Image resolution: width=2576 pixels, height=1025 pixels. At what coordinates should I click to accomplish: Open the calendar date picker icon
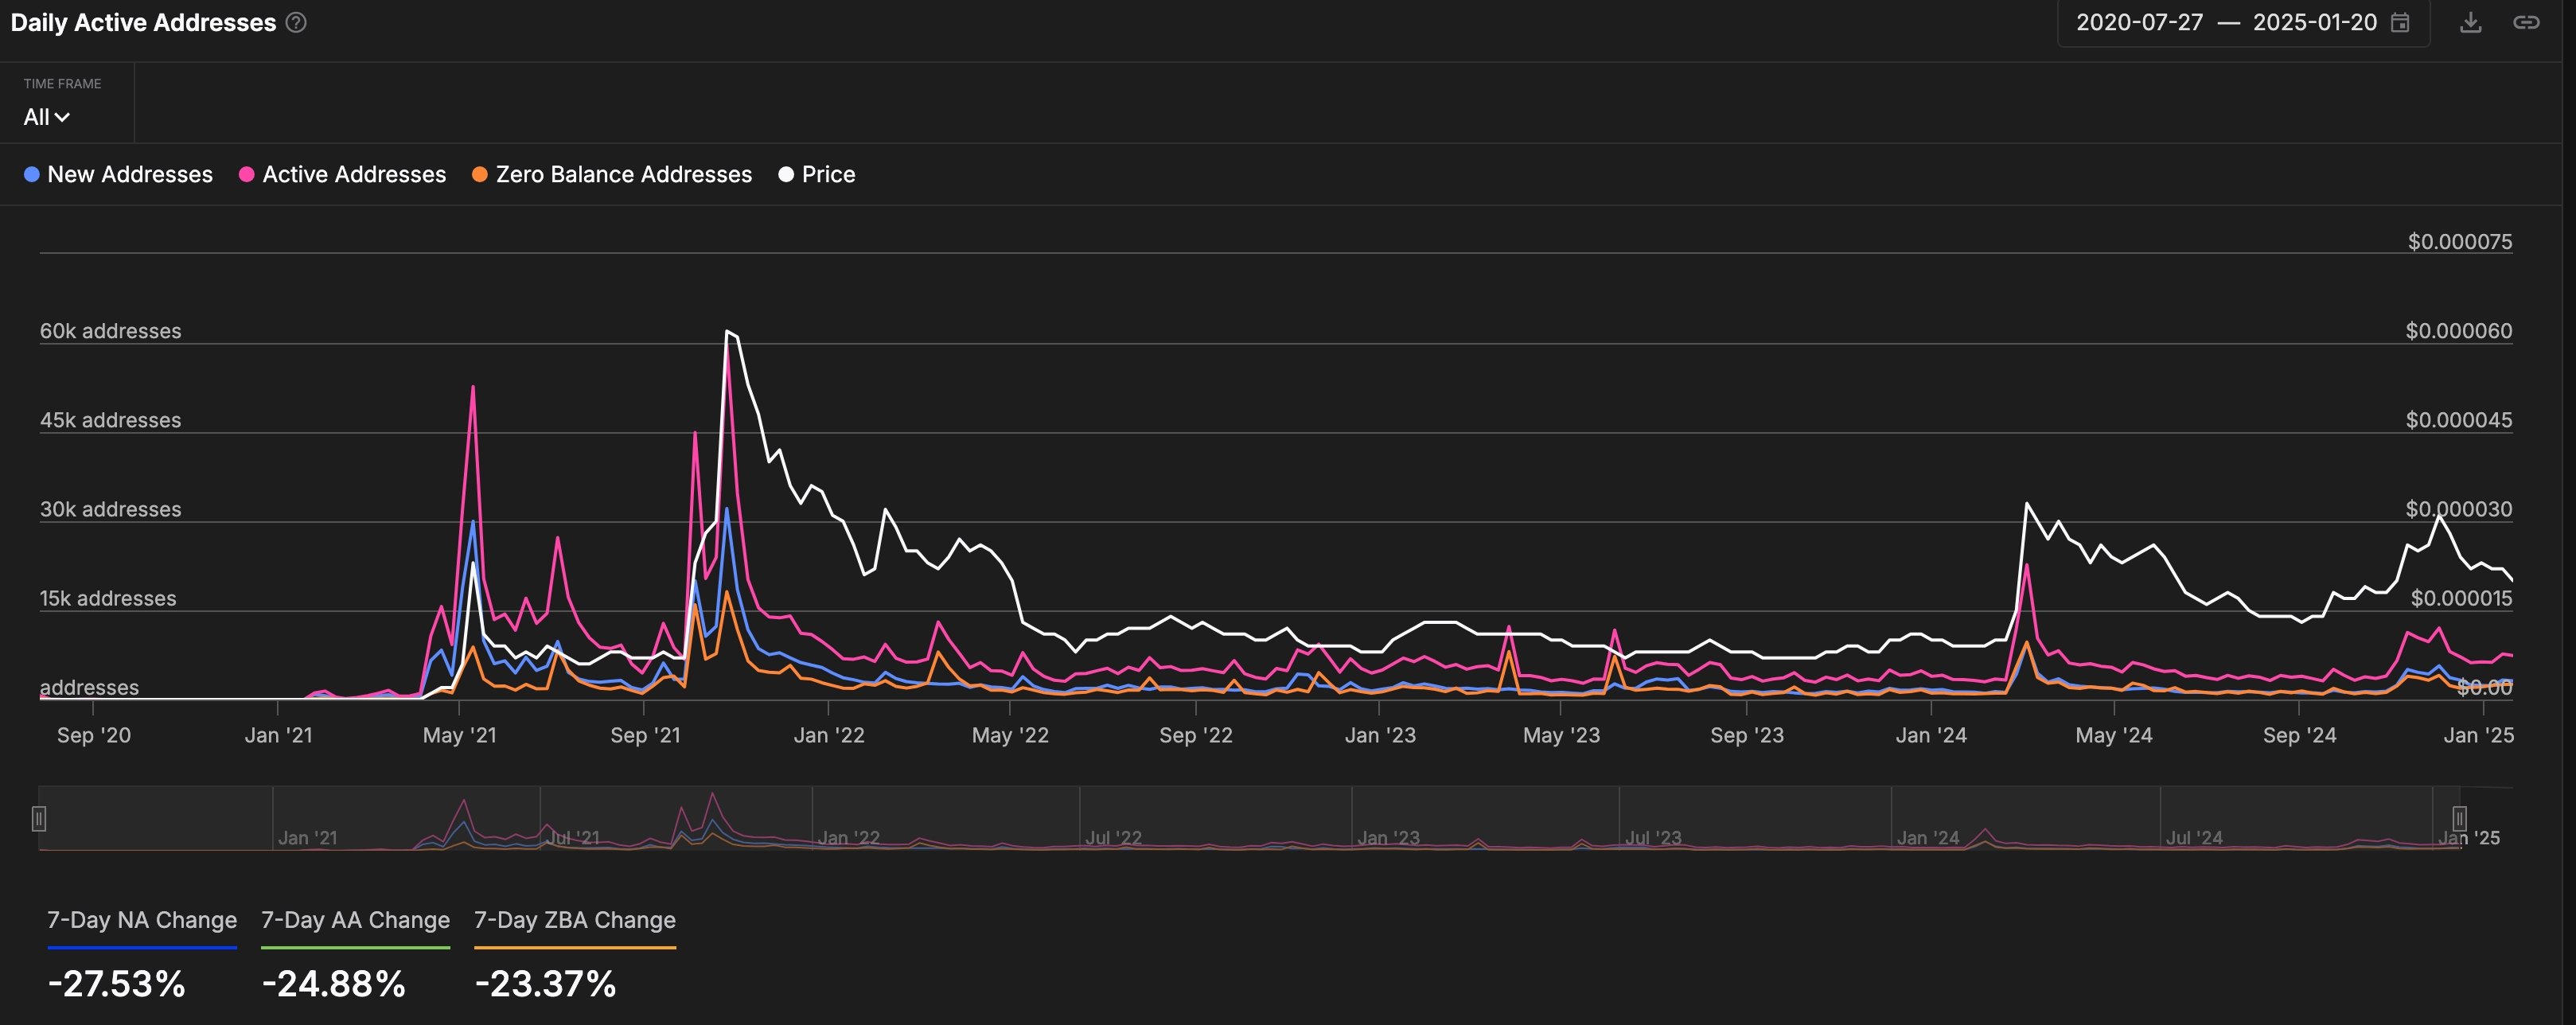pyautogui.click(x=2400, y=23)
